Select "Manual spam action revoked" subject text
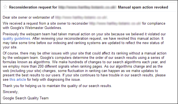The image size is (178, 104). 143,7
